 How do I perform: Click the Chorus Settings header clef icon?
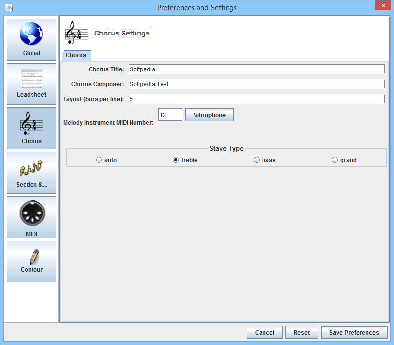coord(76,33)
